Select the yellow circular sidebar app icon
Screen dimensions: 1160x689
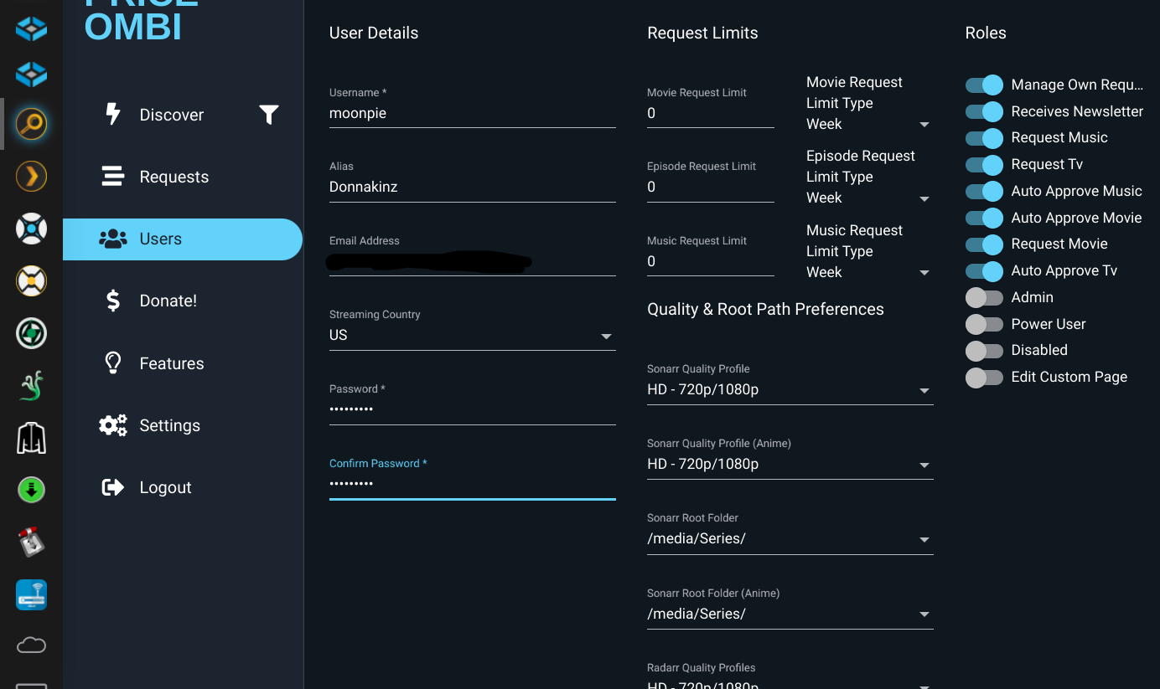[31, 281]
